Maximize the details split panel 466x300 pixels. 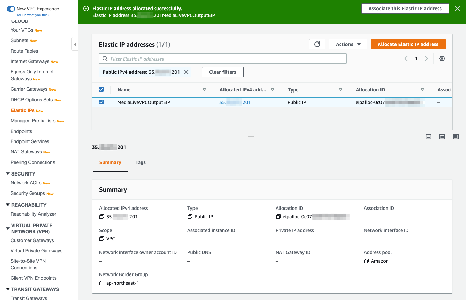point(456,137)
